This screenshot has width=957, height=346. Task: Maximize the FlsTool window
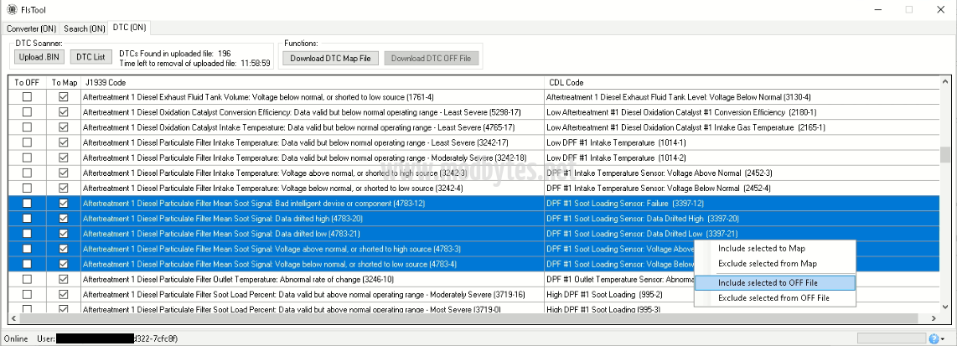point(908,9)
